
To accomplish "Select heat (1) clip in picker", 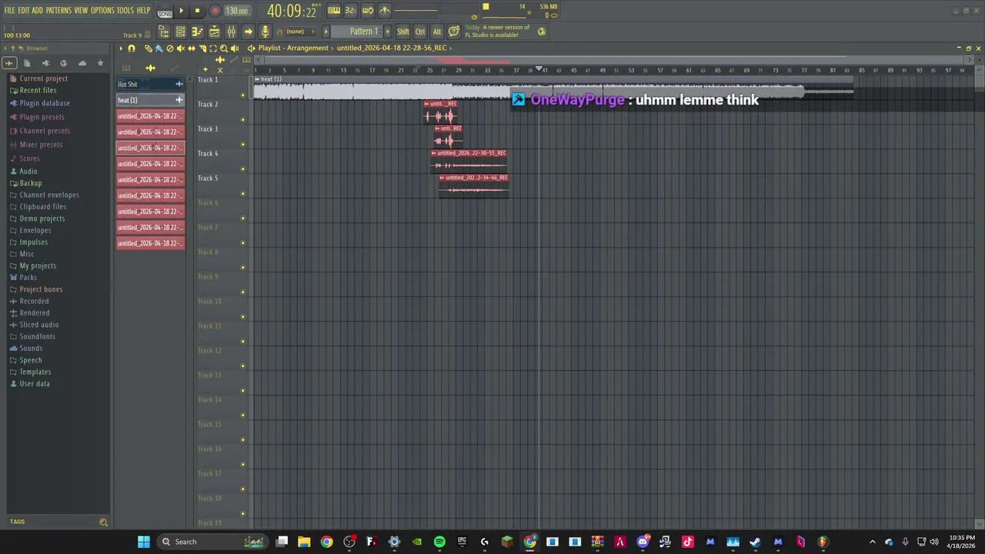I will coord(150,100).
